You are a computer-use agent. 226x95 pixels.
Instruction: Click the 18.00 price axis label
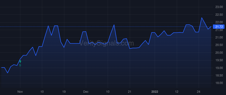pyautogui.click(x=219, y=83)
